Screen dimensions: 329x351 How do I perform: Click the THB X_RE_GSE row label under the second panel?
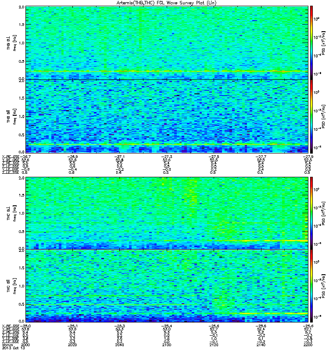[x=11, y=157]
